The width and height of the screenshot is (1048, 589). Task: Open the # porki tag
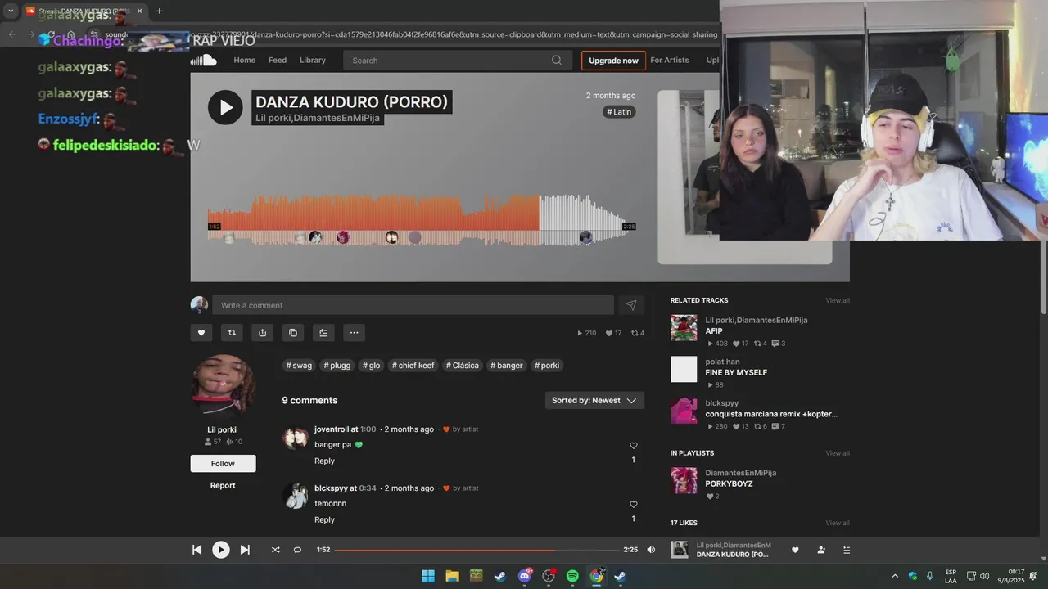coord(547,366)
